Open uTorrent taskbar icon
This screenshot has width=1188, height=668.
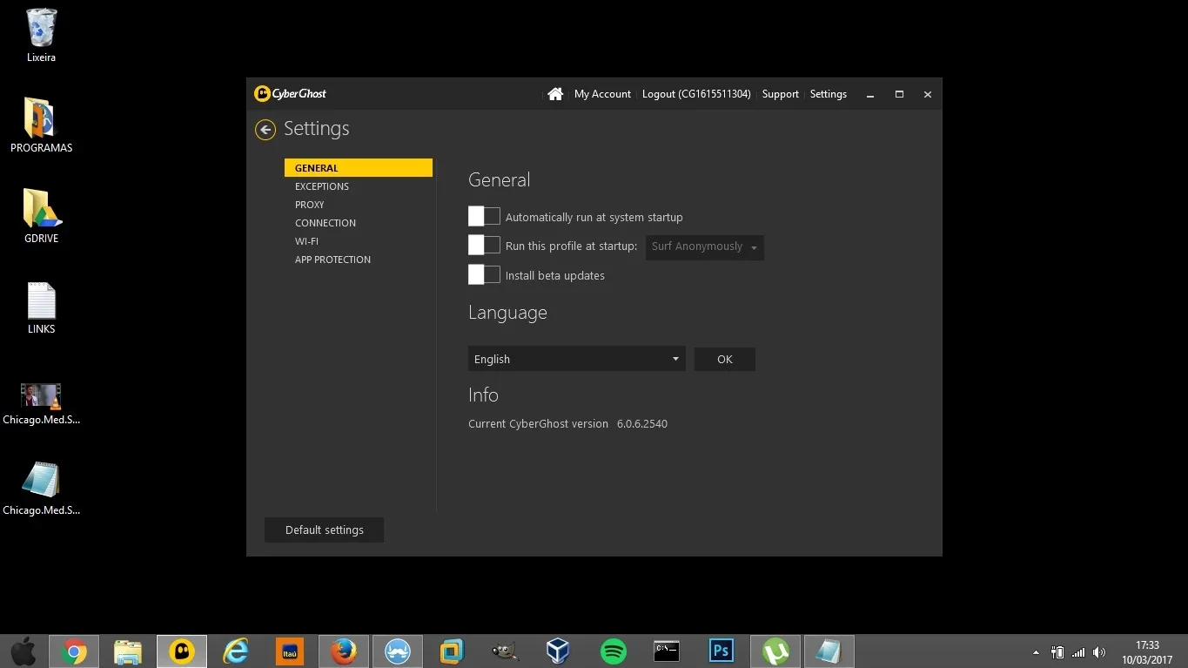coord(775,651)
